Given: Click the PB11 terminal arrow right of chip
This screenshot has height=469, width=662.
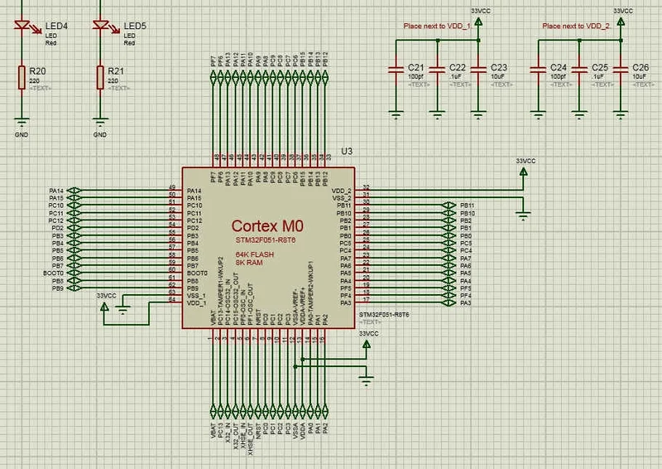Looking at the screenshot, I should click(x=449, y=205).
